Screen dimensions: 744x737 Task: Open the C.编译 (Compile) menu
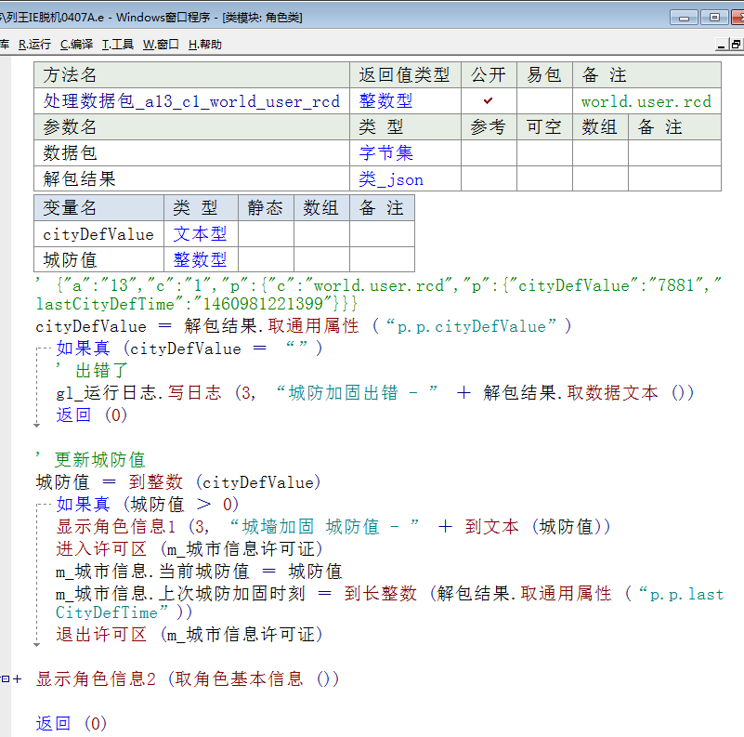[x=76, y=44]
